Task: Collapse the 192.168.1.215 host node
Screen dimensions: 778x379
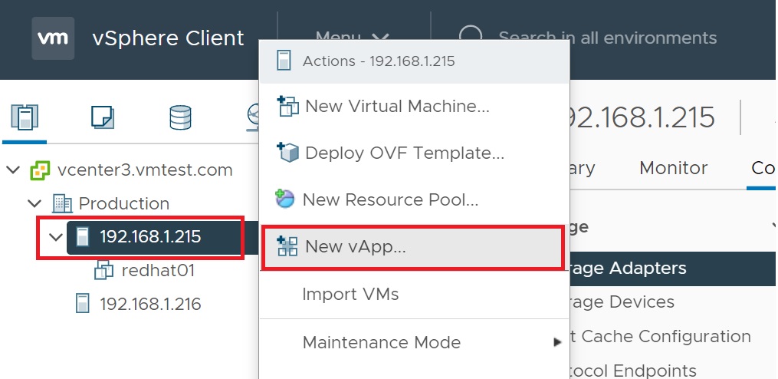Action: 55,237
